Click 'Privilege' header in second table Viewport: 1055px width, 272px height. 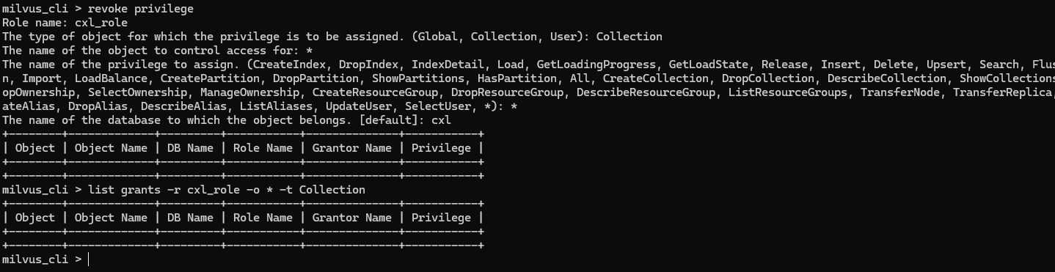(441, 218)
